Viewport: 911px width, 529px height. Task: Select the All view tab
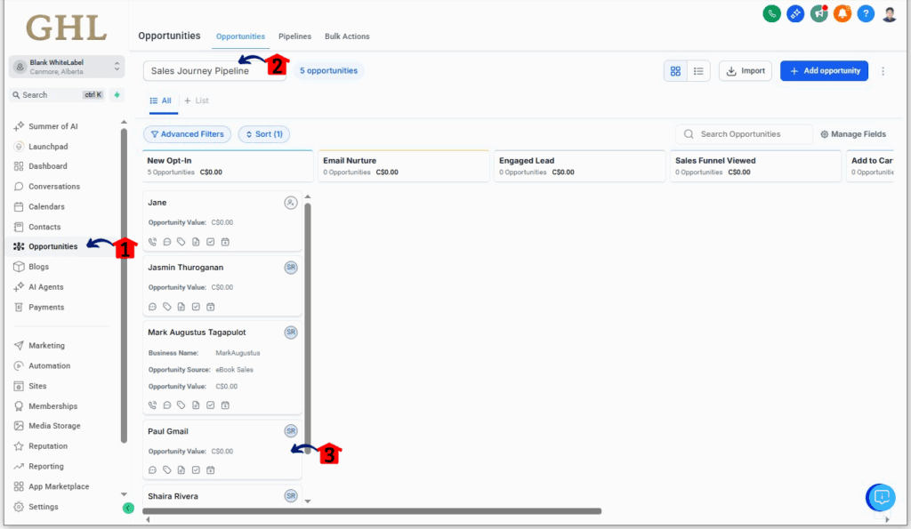[161, 101]
